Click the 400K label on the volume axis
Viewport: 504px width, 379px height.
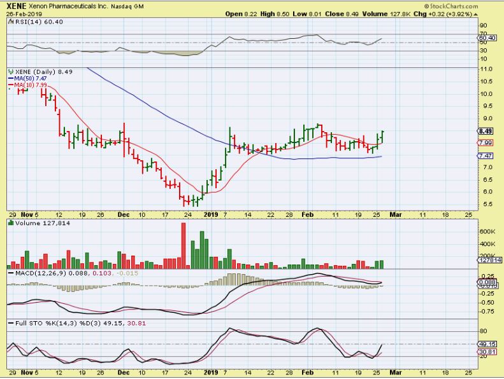487,244
